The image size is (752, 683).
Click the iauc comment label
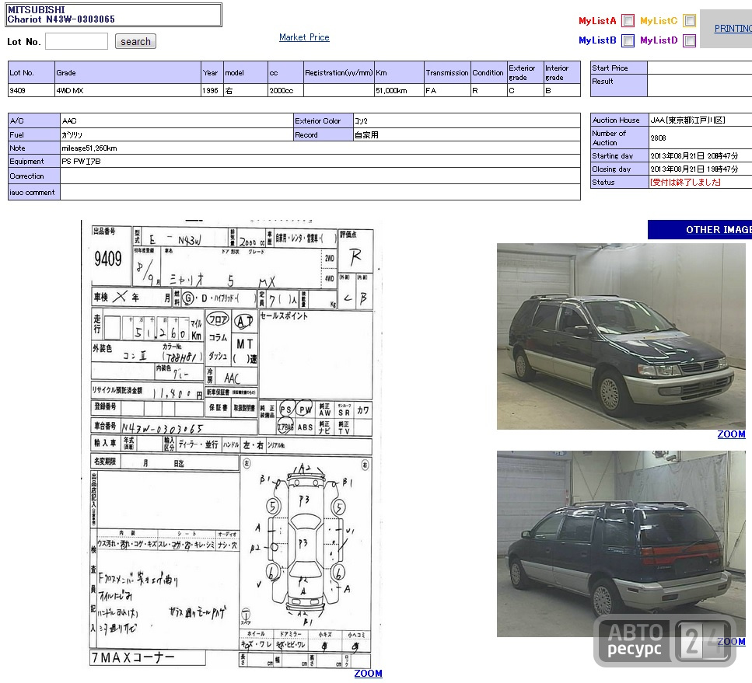(32, 192)
